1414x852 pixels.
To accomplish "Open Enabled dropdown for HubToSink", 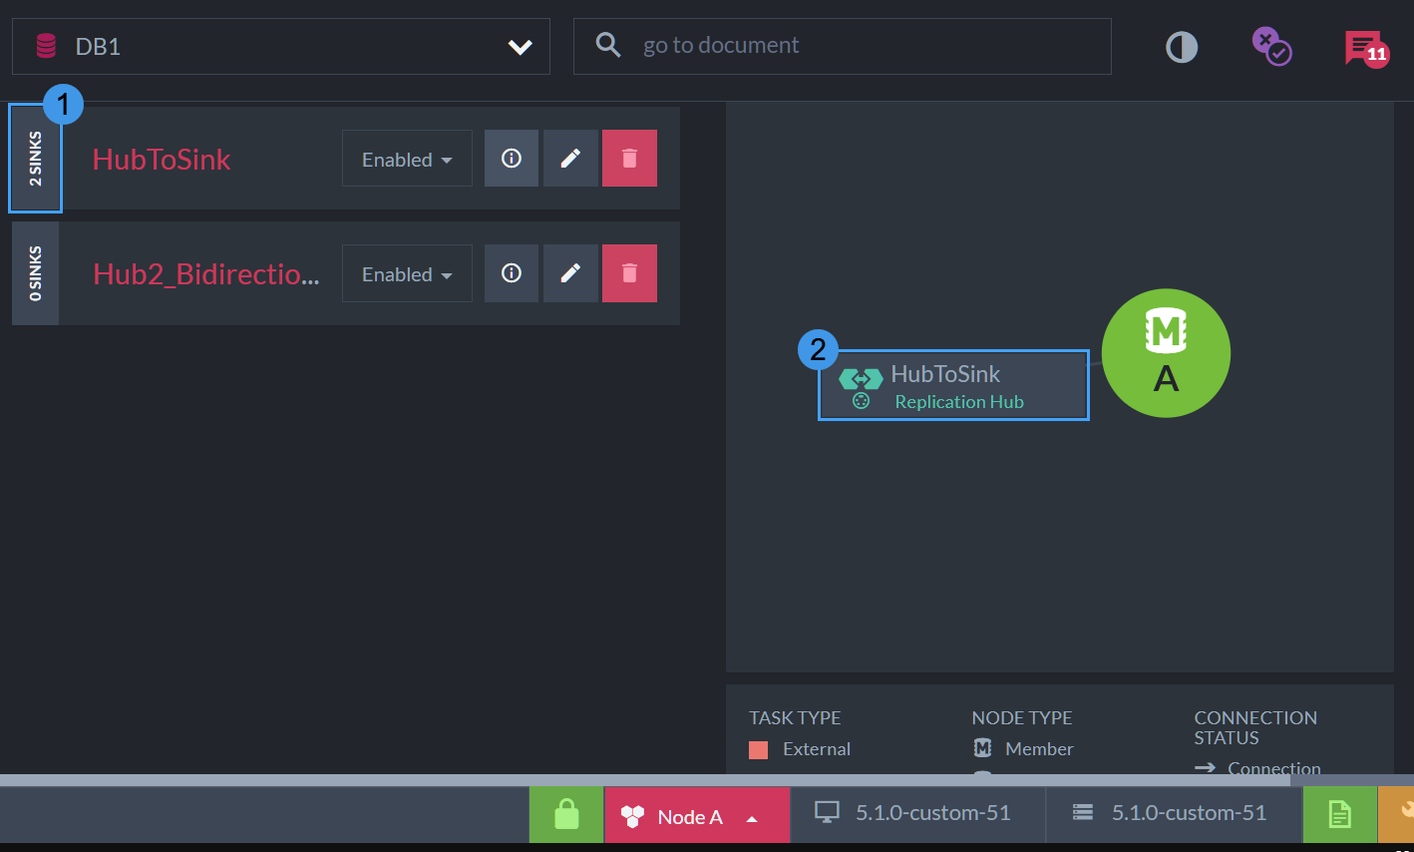I will coord(407,159).
